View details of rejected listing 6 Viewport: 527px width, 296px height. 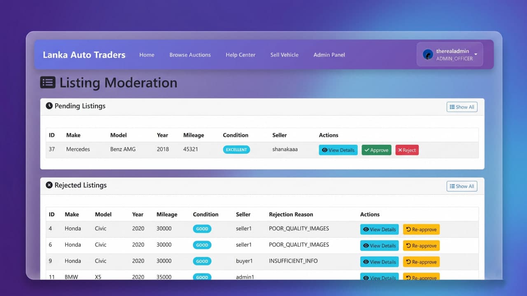(379, 245)
